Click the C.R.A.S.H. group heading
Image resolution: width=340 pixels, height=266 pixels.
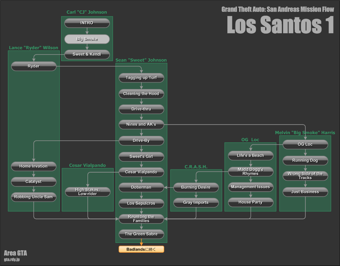[196, 167]
